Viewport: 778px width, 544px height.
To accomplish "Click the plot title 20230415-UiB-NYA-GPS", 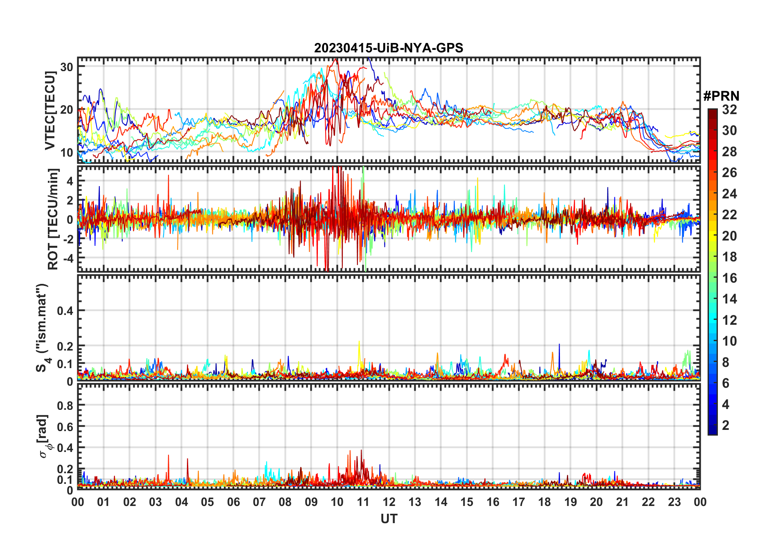I will click(389, 48).
